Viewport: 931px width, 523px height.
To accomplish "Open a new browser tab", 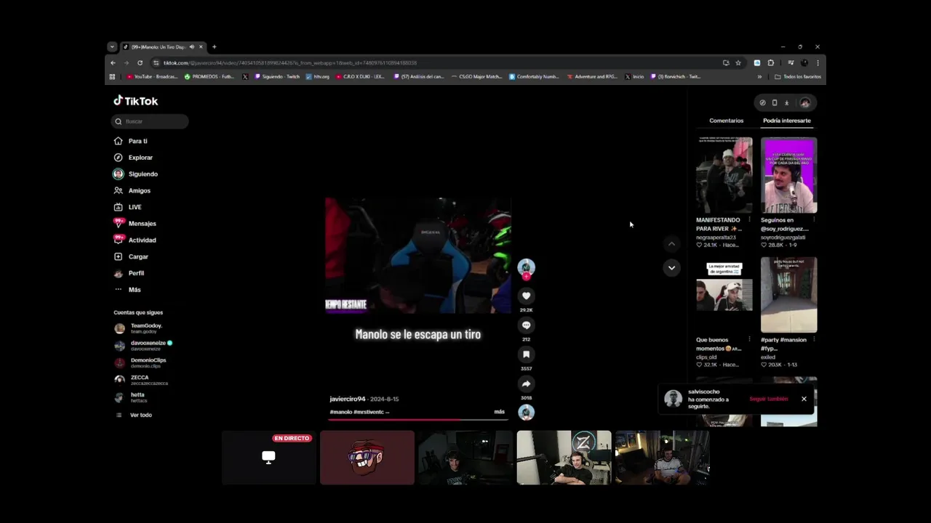I will pyautogui.click(x=214, y=47).
